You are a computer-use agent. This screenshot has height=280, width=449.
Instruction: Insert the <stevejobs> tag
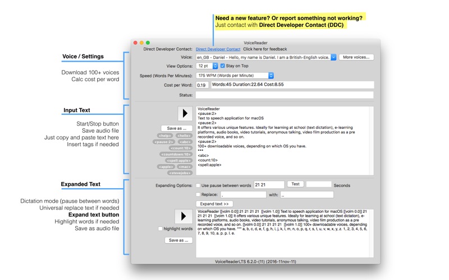(180, 173)
